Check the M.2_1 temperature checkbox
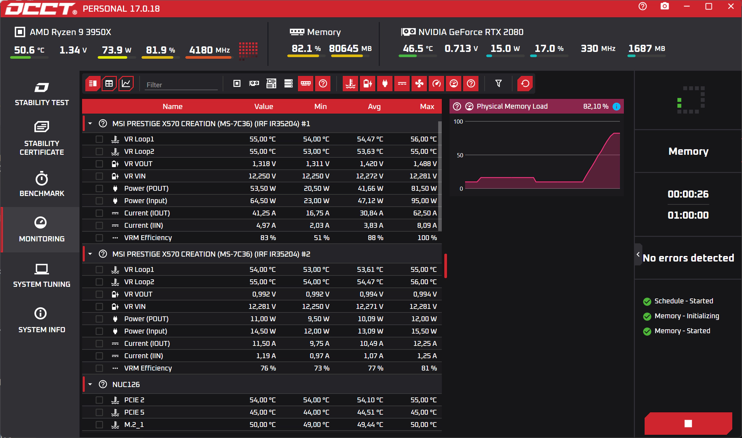The width and height of the screenshot is (742, 438). tap(99, 425)
